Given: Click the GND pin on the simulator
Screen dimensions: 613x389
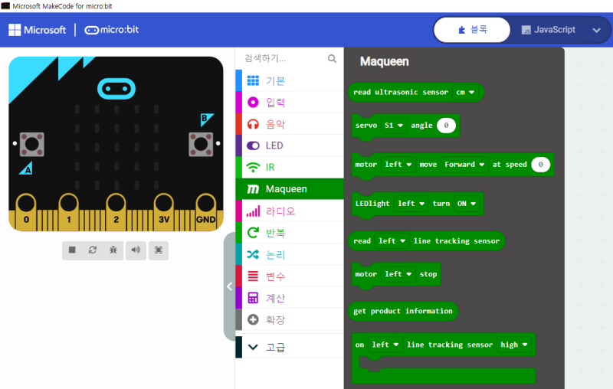Looking at the screenshot, I should (205, 211).
